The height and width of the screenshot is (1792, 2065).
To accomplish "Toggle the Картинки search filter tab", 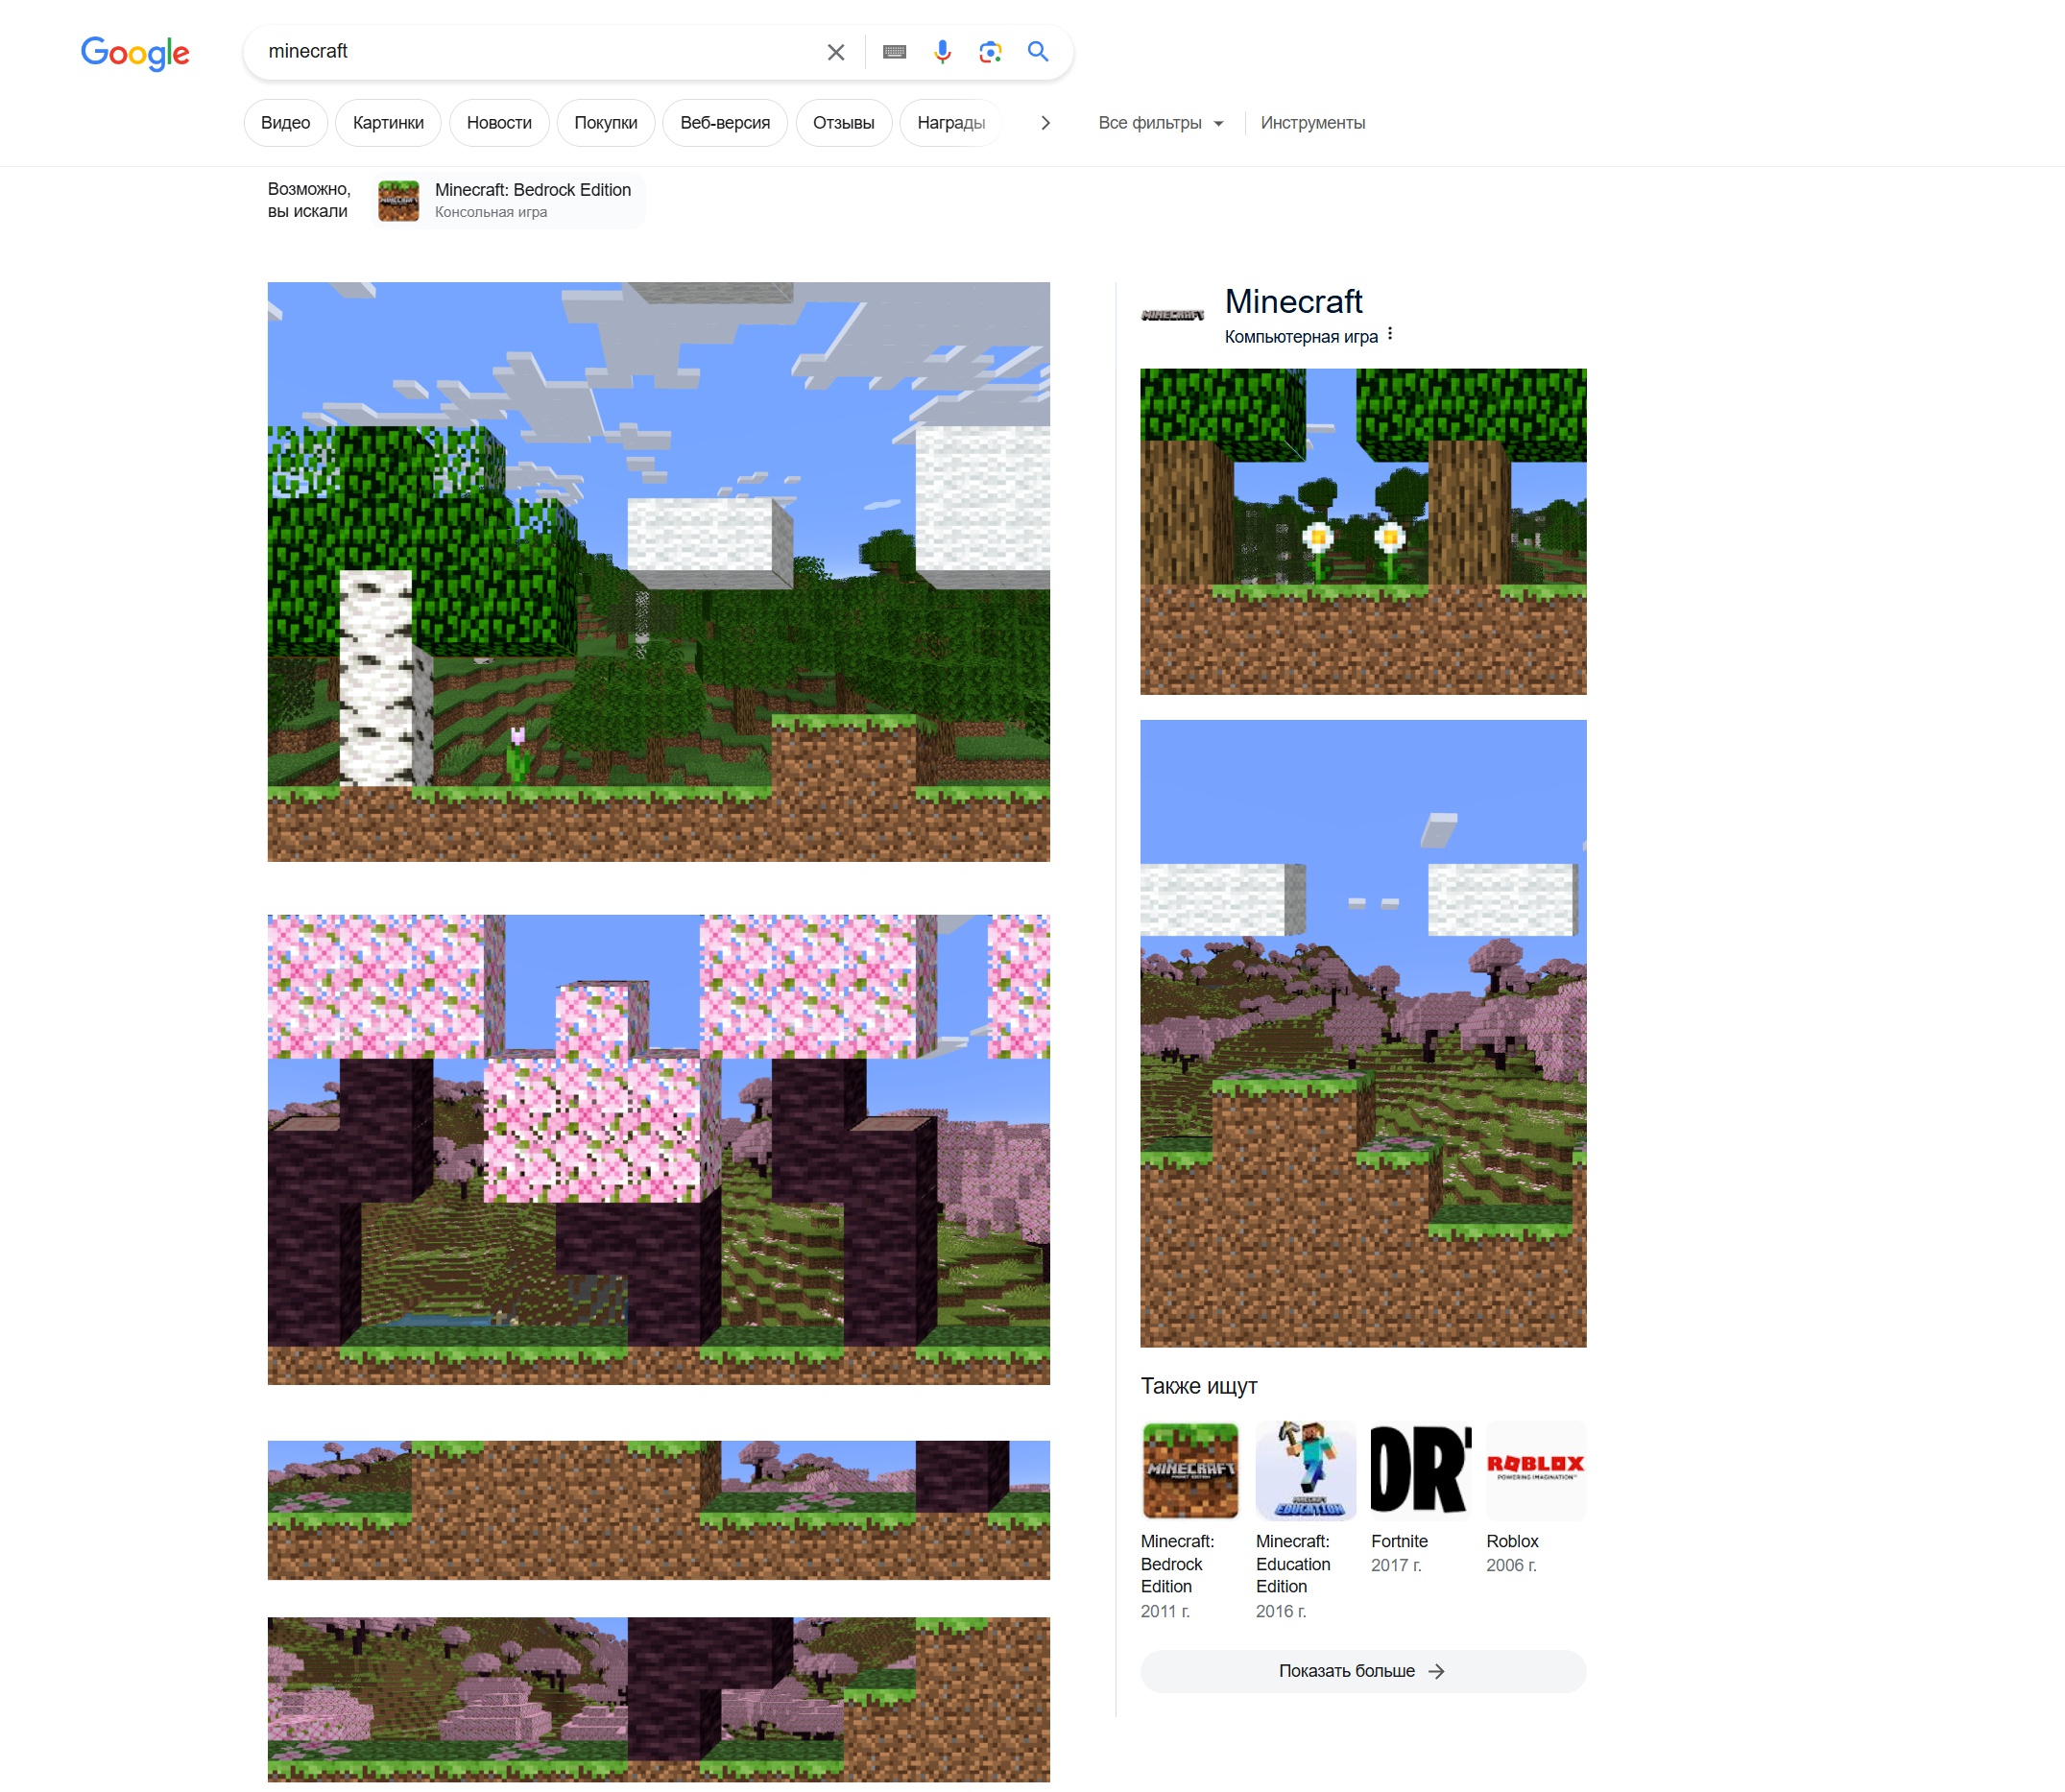I will point(388,123).
